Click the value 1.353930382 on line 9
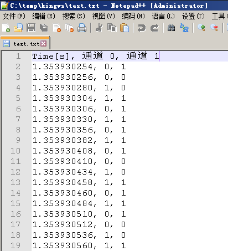228x251 pixels. (x=63, y=140)
